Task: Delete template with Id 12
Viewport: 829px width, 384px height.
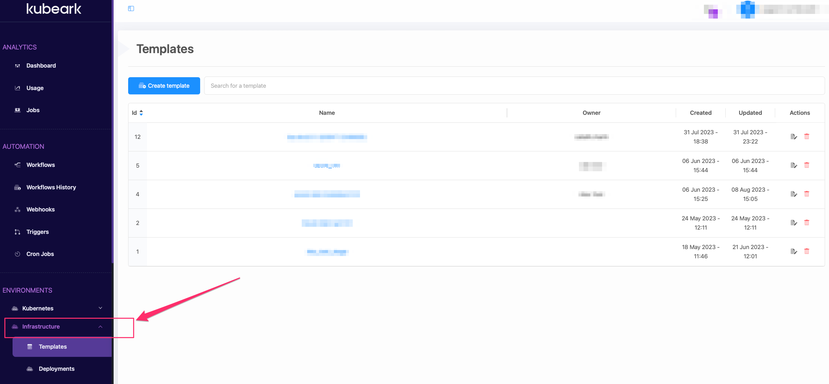Action: (807, 137)
